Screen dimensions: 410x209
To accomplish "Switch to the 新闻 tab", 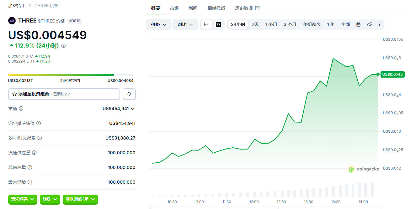I will coord(193,8).
